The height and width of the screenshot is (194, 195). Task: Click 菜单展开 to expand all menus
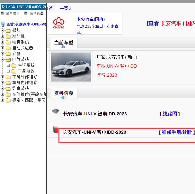13,13
